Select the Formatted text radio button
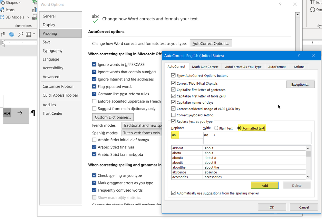This screenshot has height=221, width=322. (x=239, y=128)
